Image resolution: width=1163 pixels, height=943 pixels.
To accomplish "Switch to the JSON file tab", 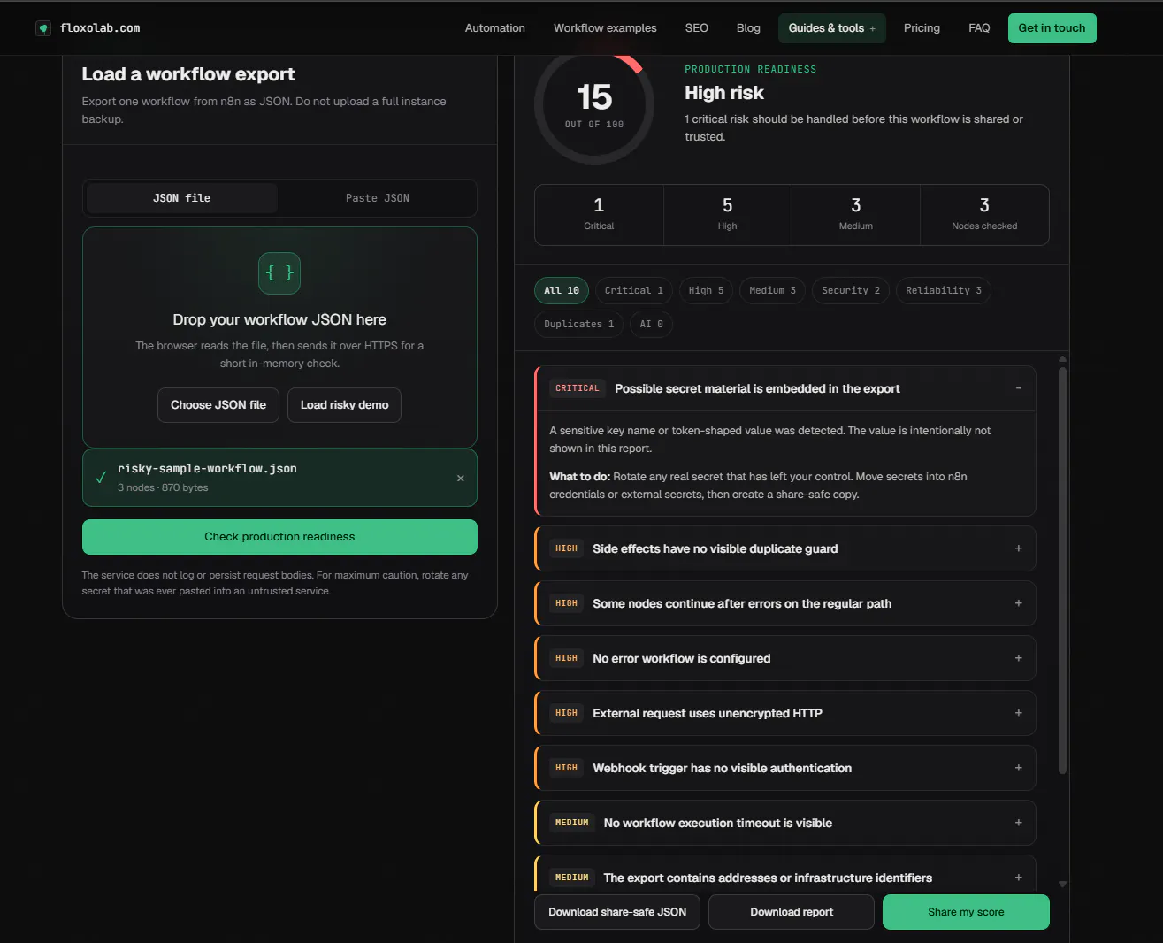I will [x=182, y=198].
